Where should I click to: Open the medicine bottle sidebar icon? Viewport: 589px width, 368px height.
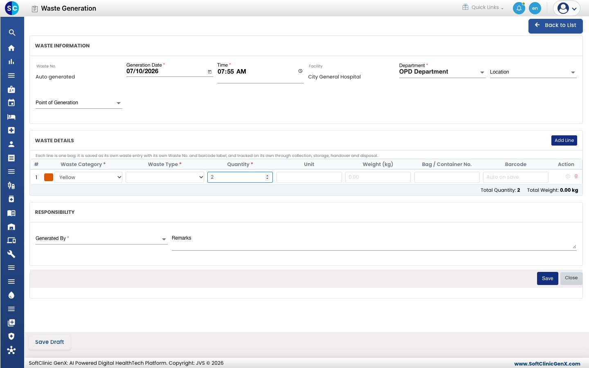point(11,199)
